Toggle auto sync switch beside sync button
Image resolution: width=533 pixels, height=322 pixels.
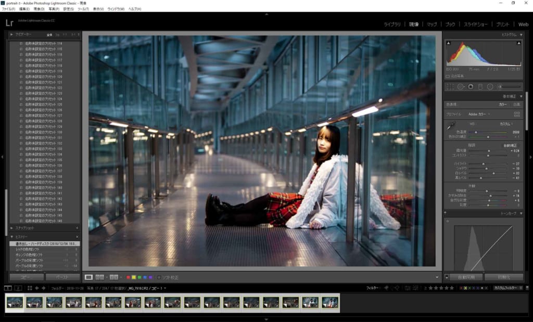coord(447,277)
